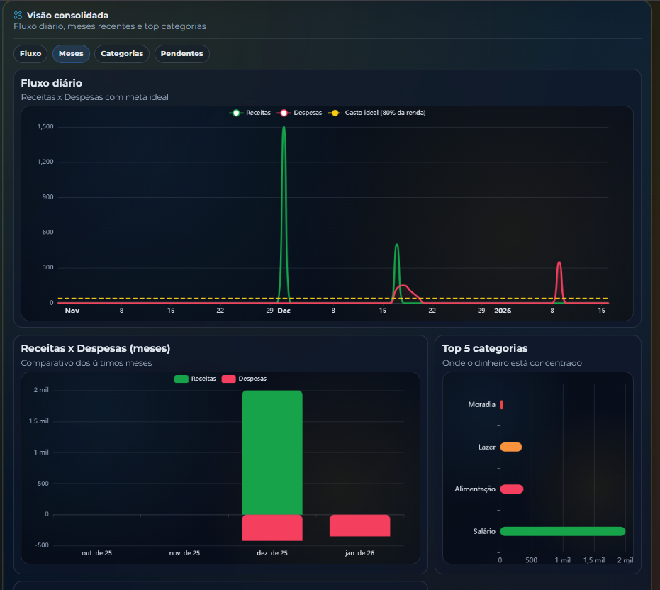This screenshot has width=660, height=590.
Task: Click the red Despesas peak in January 2026
Action: [559, 264]
